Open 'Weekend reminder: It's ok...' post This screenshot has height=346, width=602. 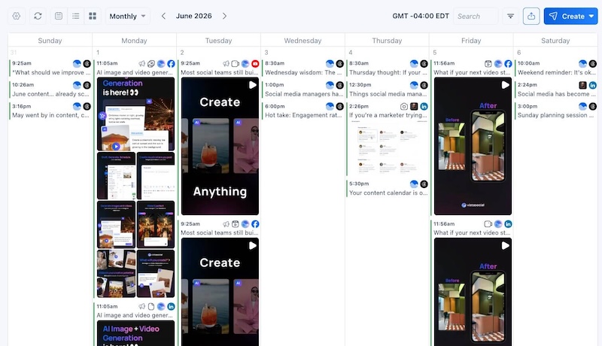(x=557, y=72)
